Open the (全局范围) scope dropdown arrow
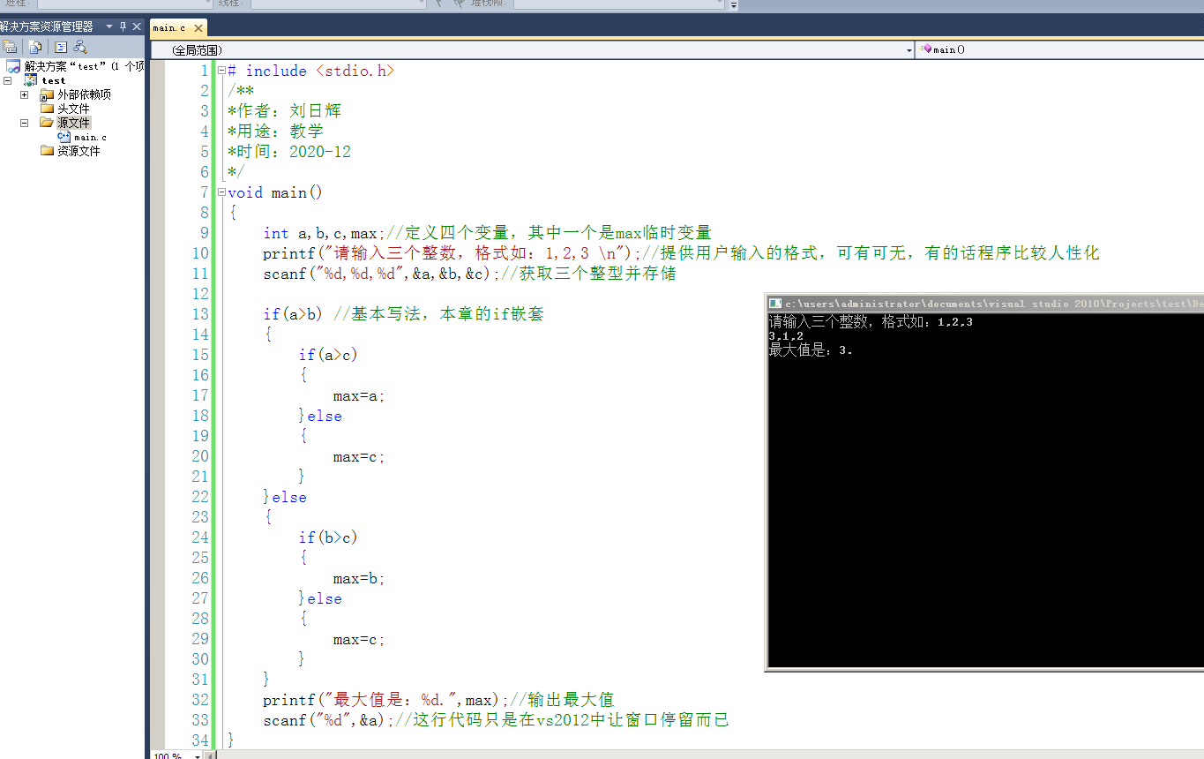Viewport: 1204px width, 759px height. point(909,50)
